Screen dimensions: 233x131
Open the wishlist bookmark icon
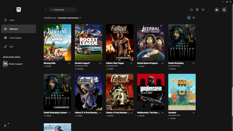coord(191,10)
